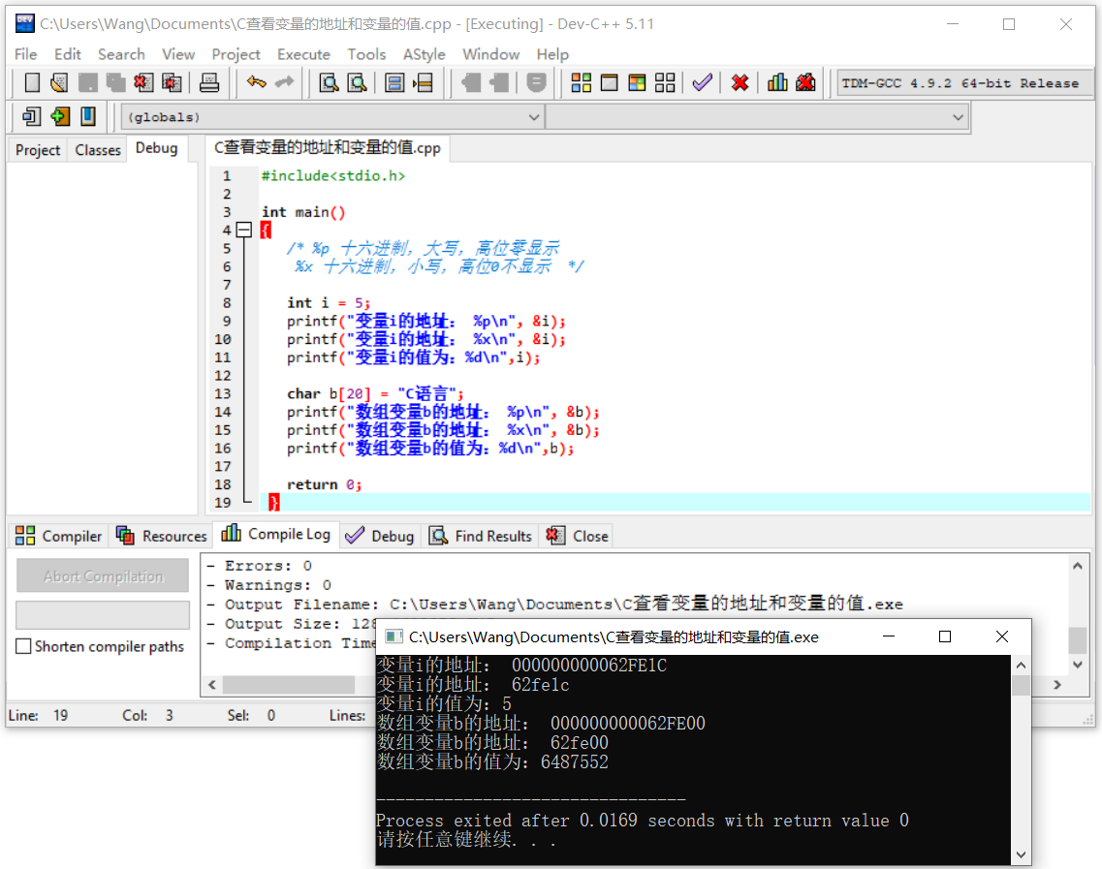Click the Rebuild All icon
The height and width of the screenshot is (869, 1102).
coord(665,83)
